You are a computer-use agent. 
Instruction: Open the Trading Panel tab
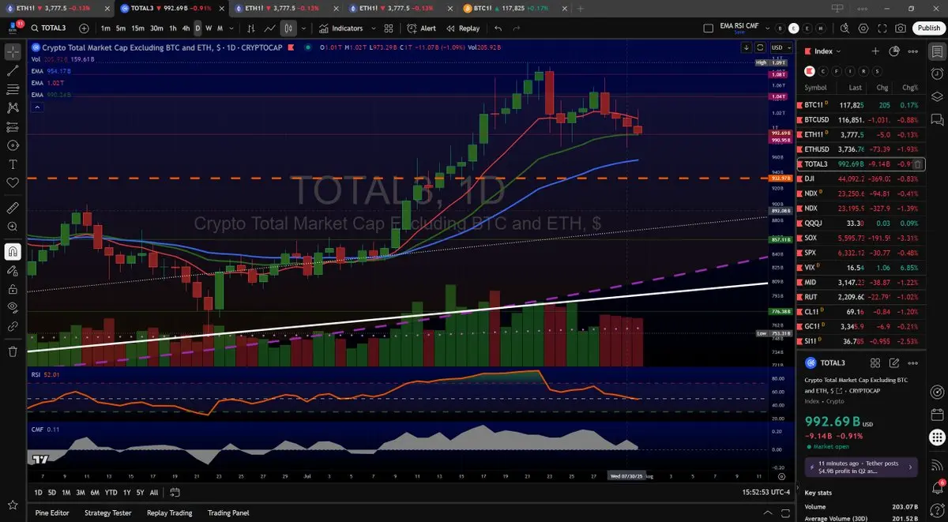pos(228,513)
